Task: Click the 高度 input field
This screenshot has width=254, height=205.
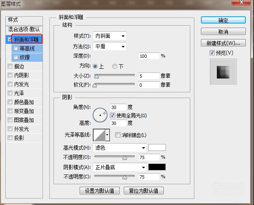Action: 118,123
